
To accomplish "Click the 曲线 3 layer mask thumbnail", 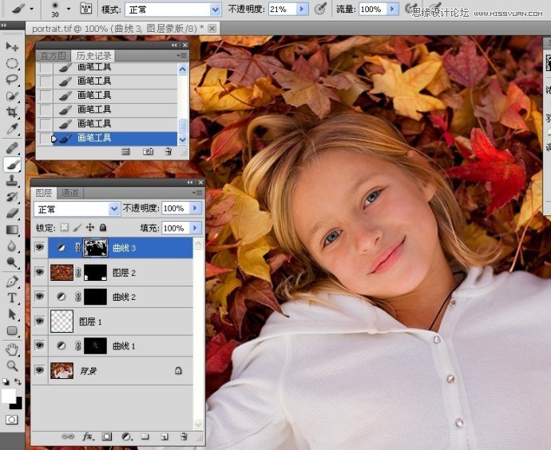I will [x=96, y=248].
